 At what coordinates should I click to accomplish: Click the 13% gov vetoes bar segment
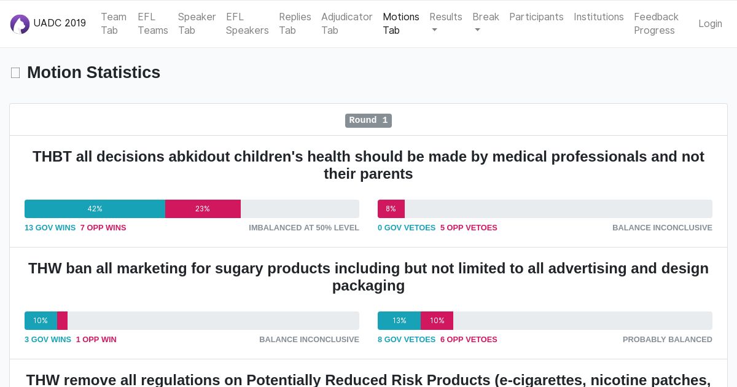coord(399,321)
